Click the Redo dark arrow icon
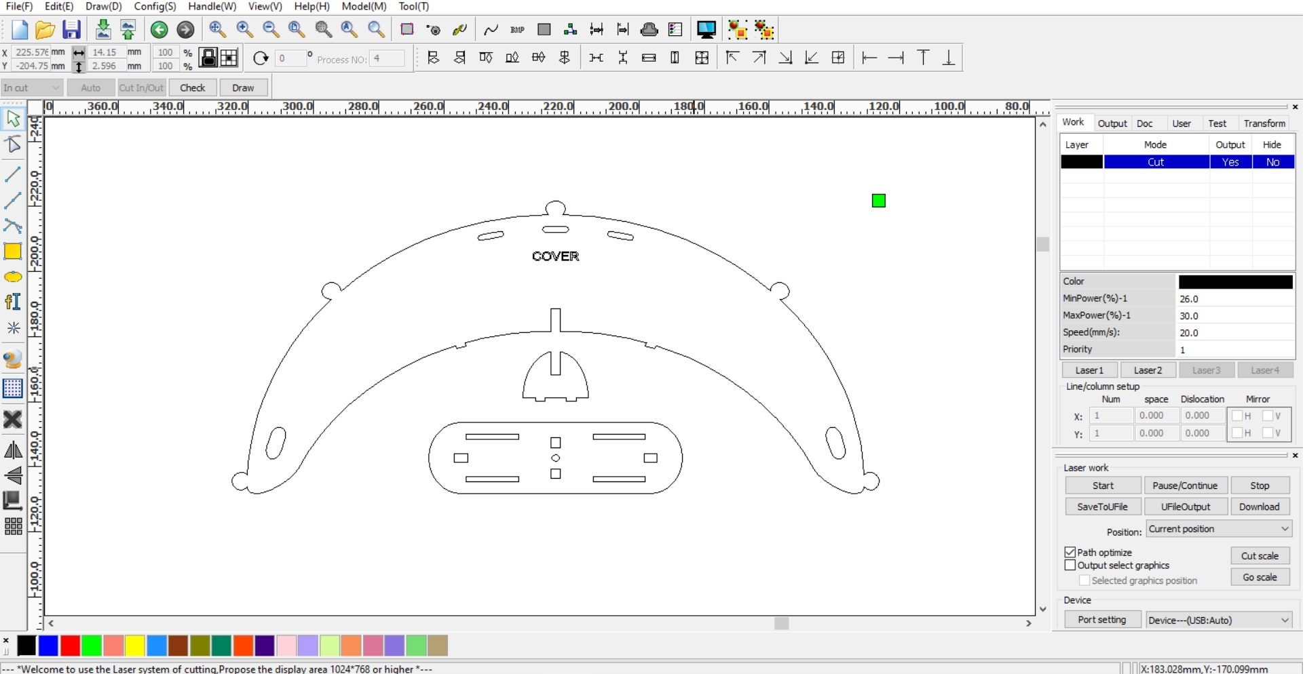The image size is (1305, 674). (x=185, y=30)
